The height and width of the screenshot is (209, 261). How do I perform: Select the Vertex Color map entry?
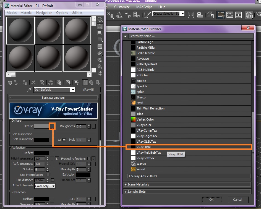click(191, 119)
